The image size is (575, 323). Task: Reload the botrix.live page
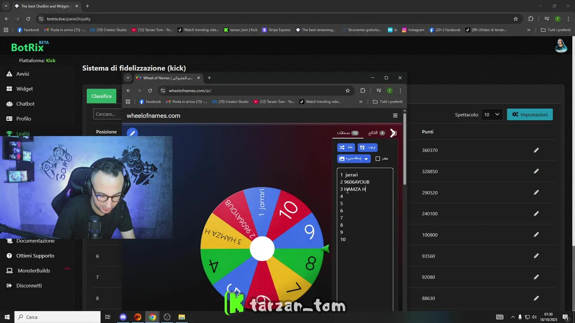(28, 19)
